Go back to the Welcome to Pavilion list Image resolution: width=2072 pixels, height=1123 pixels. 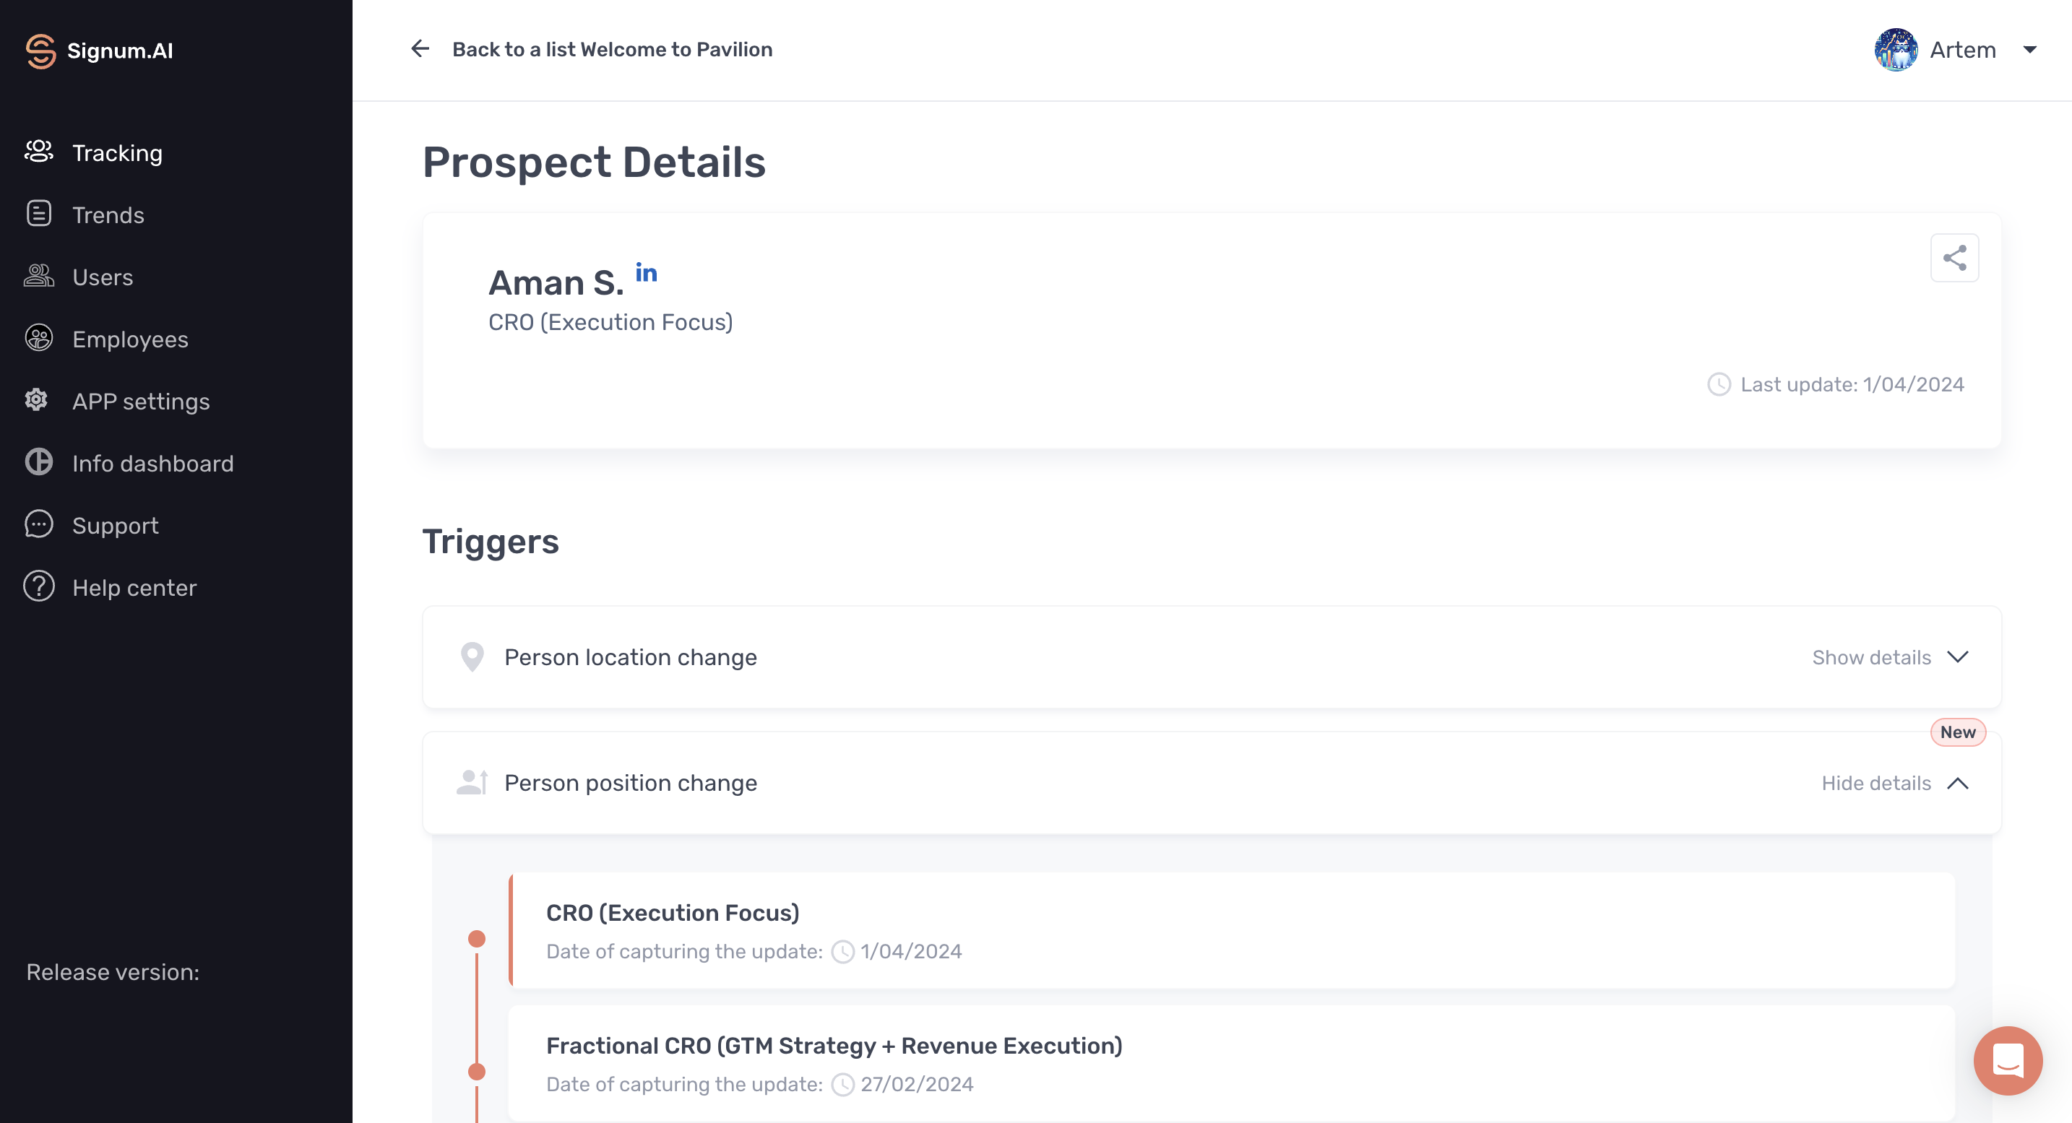click(x=612, y=49)
